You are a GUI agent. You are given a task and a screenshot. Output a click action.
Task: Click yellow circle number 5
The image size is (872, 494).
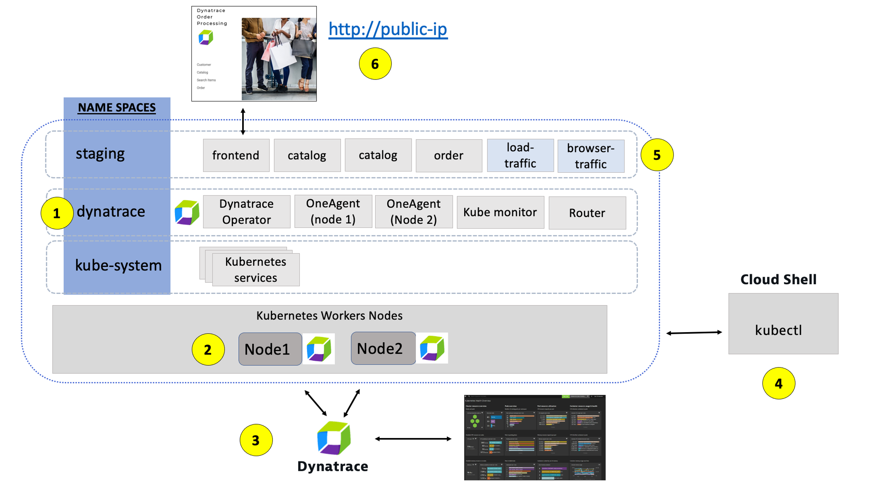657,155
